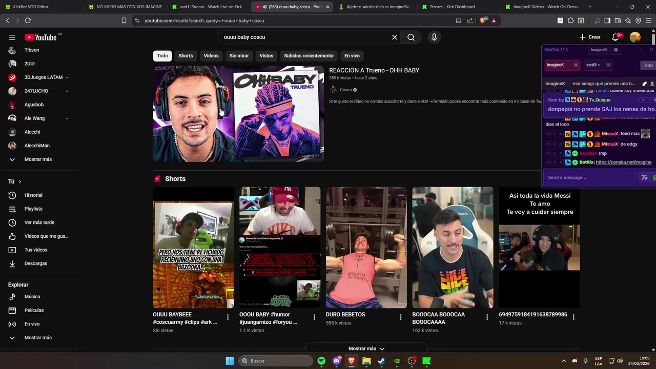
Task: Open Windows Start menu
Action: [x=230, y=361]
